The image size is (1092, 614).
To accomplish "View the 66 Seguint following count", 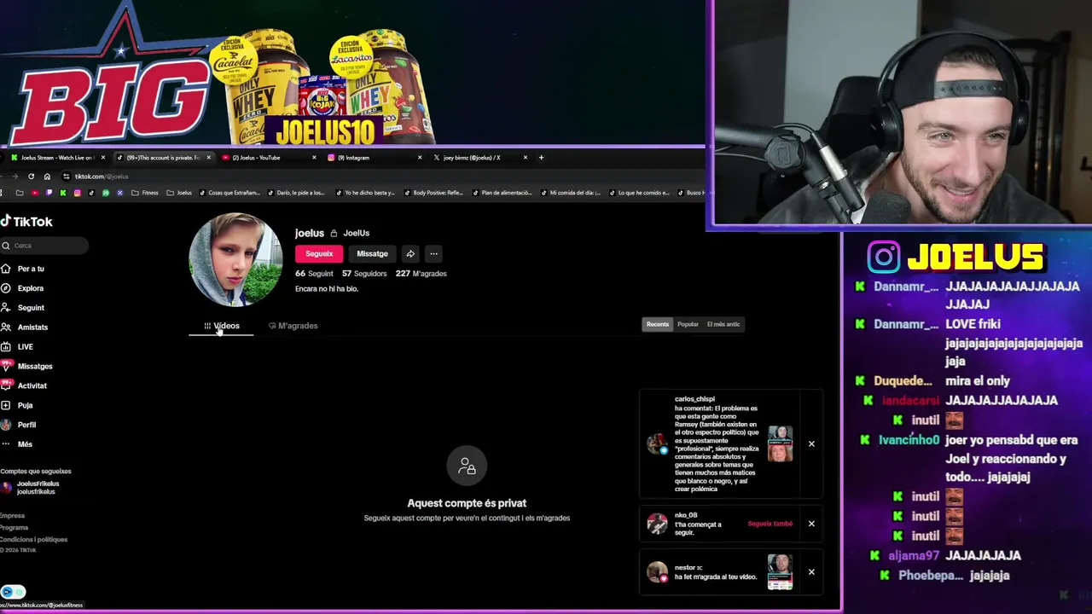I will (314, 274).
